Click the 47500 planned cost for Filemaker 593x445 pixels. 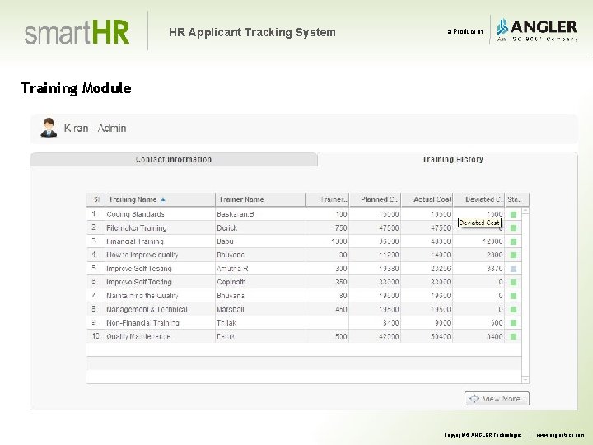[389, 227]
